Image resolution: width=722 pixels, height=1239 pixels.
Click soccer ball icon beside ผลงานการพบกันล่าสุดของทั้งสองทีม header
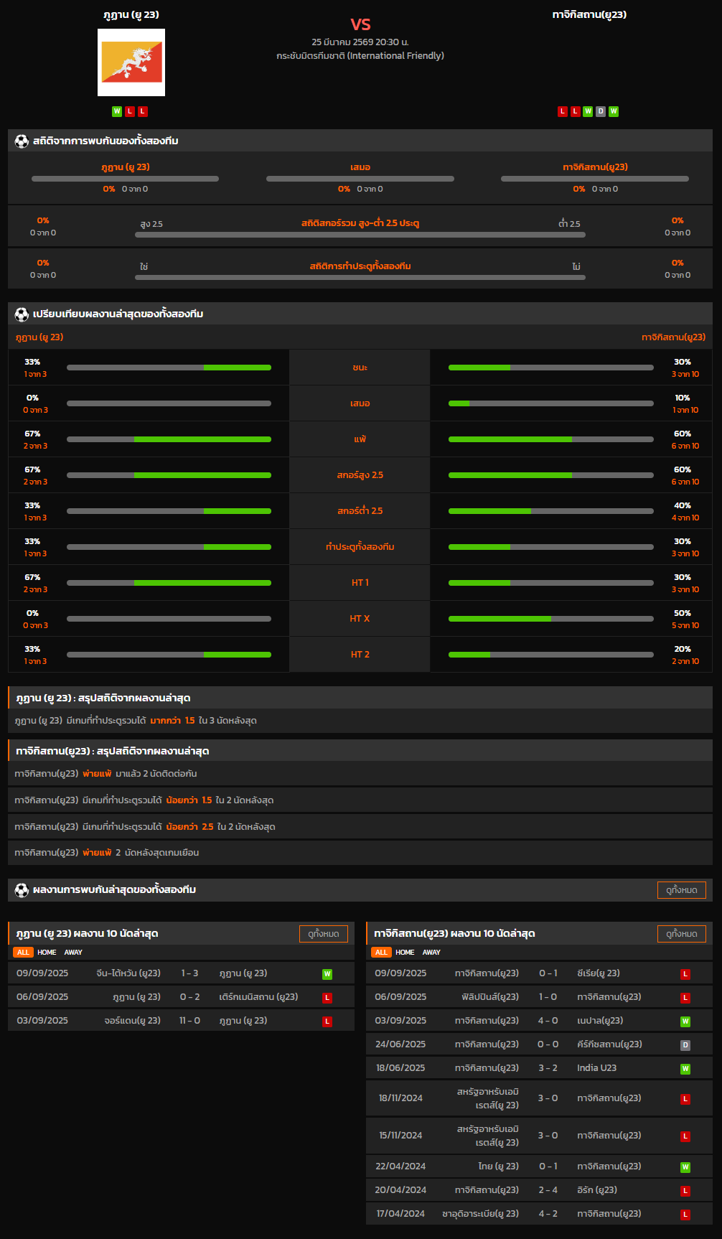pyautogui.click(x=22, y=890)
